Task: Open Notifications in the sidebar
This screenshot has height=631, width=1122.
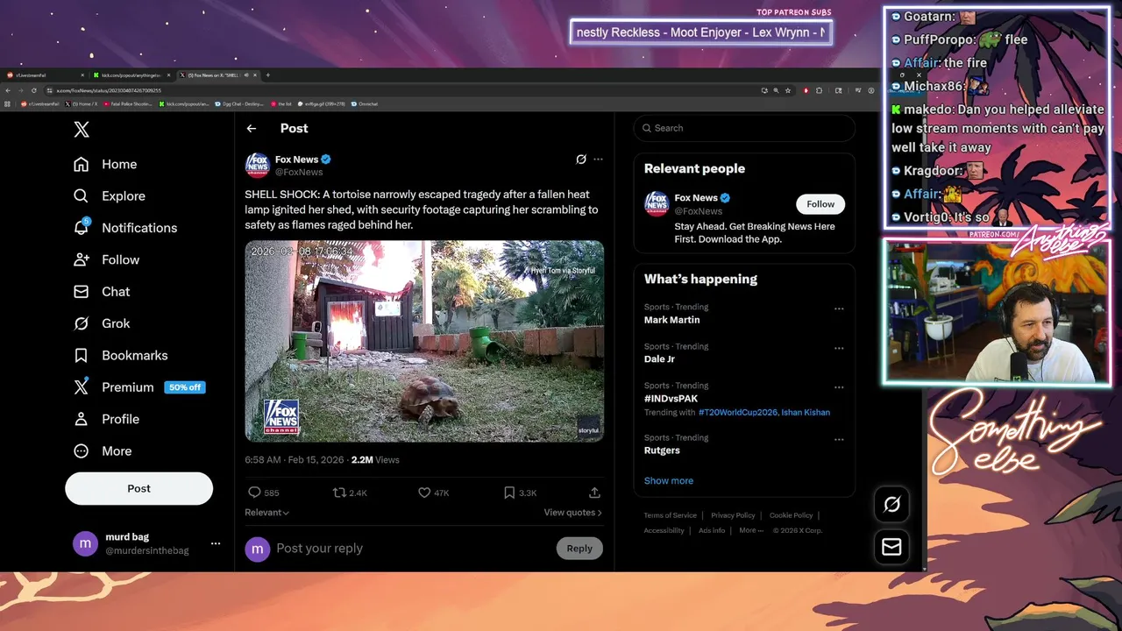Action: [125, 228]
